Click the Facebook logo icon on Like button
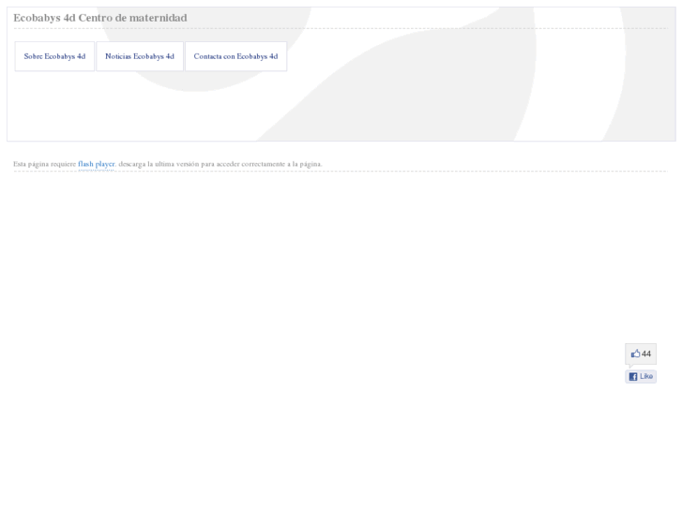 pos(633,377)
